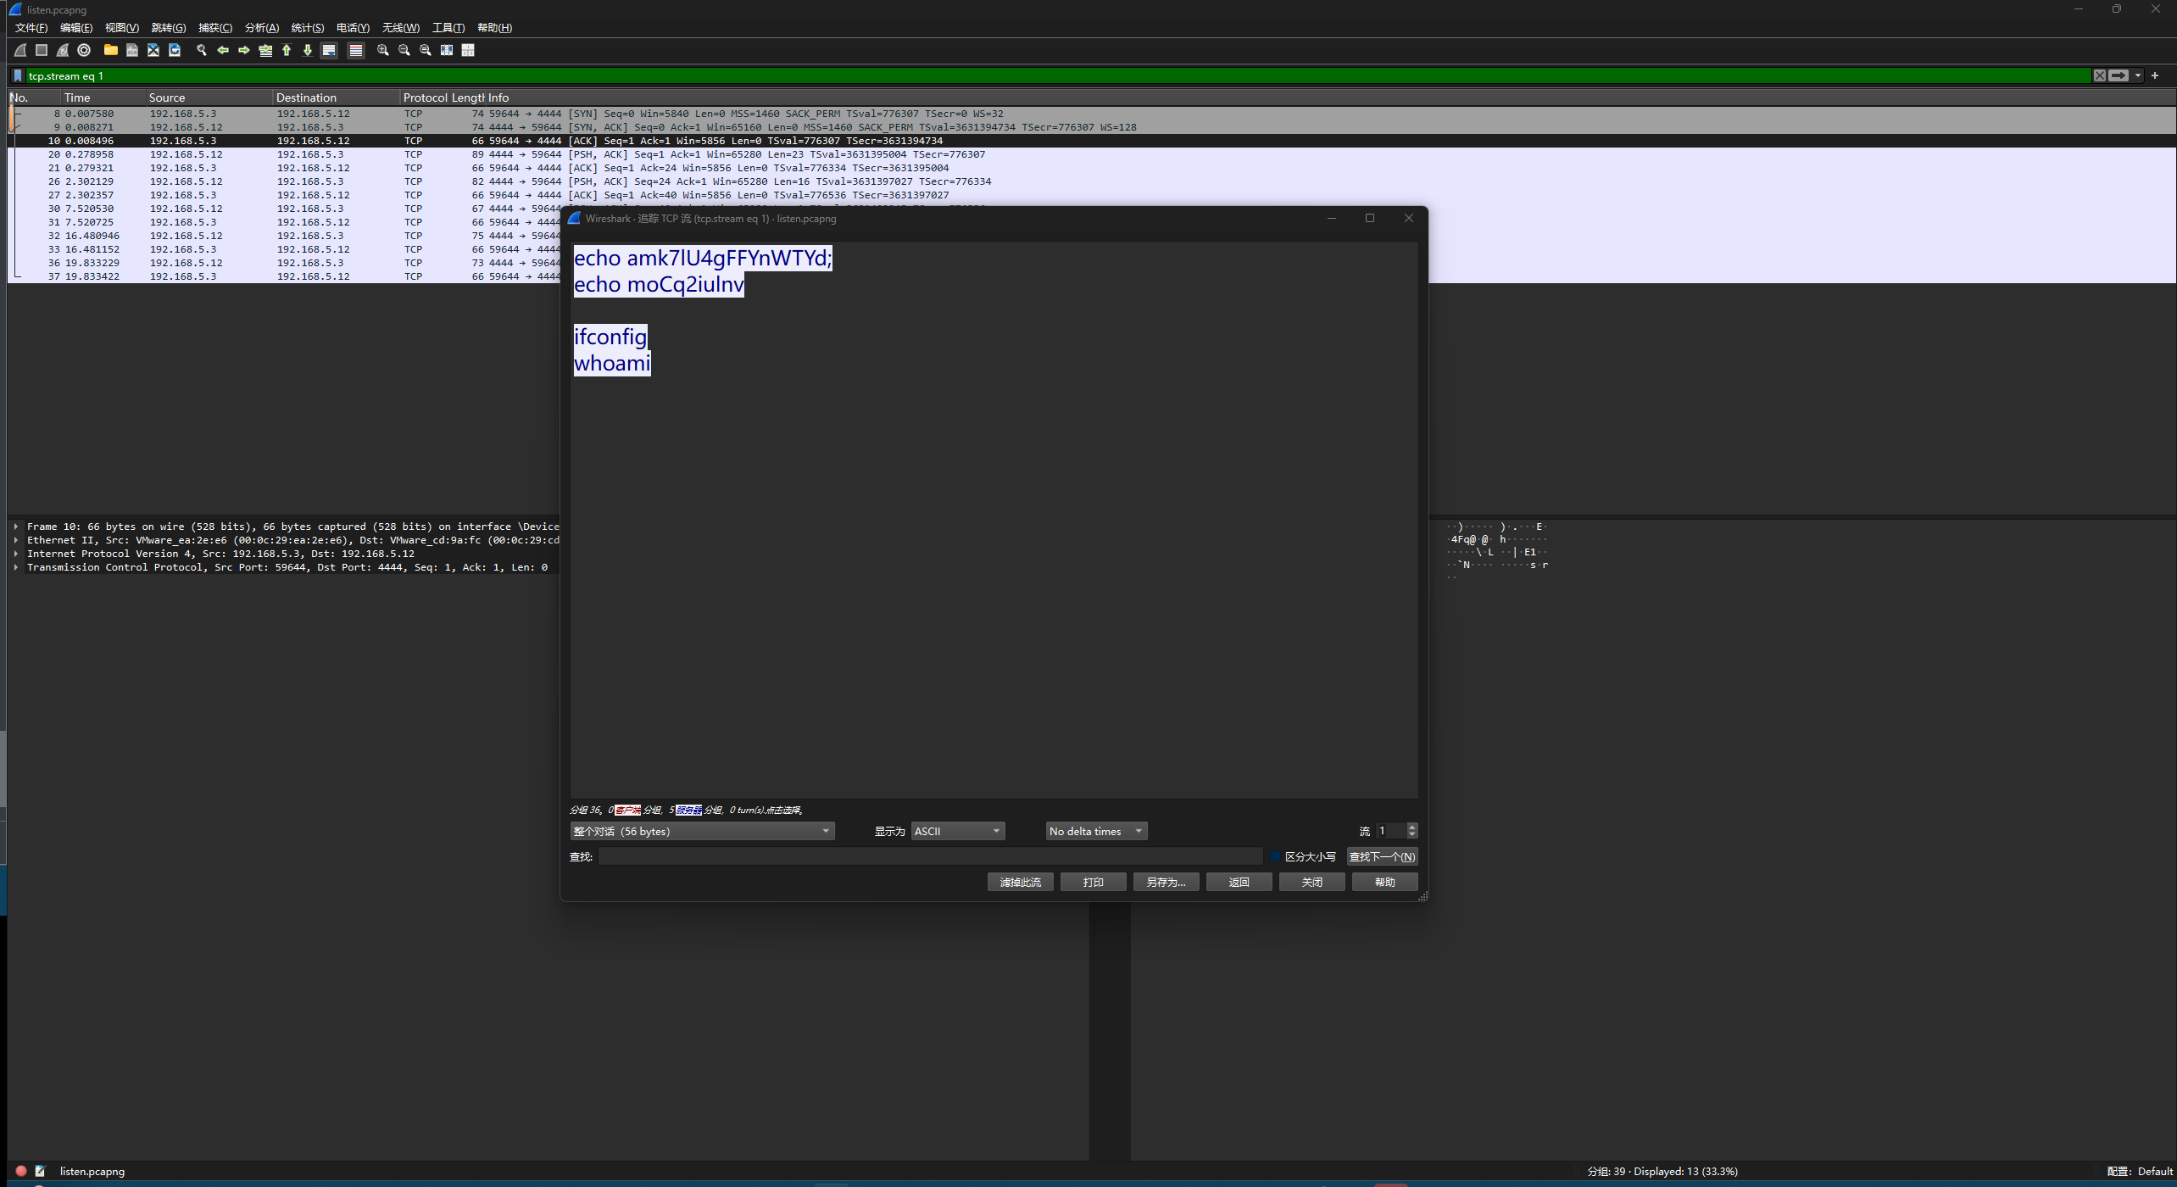Screen dimensions: 2177x1187
Task: Click the open capture file folder icon
Action: pyautogui.click(x=110, y=50)
